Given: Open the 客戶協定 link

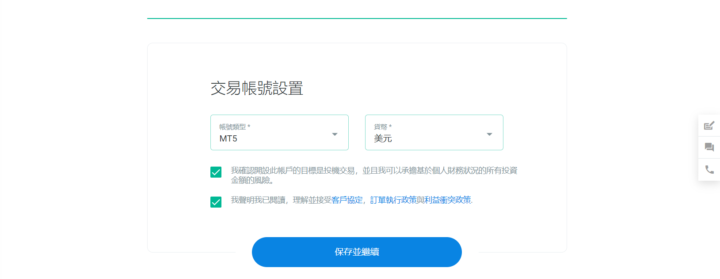Looking at the screenshot, I should pos(347,200).
